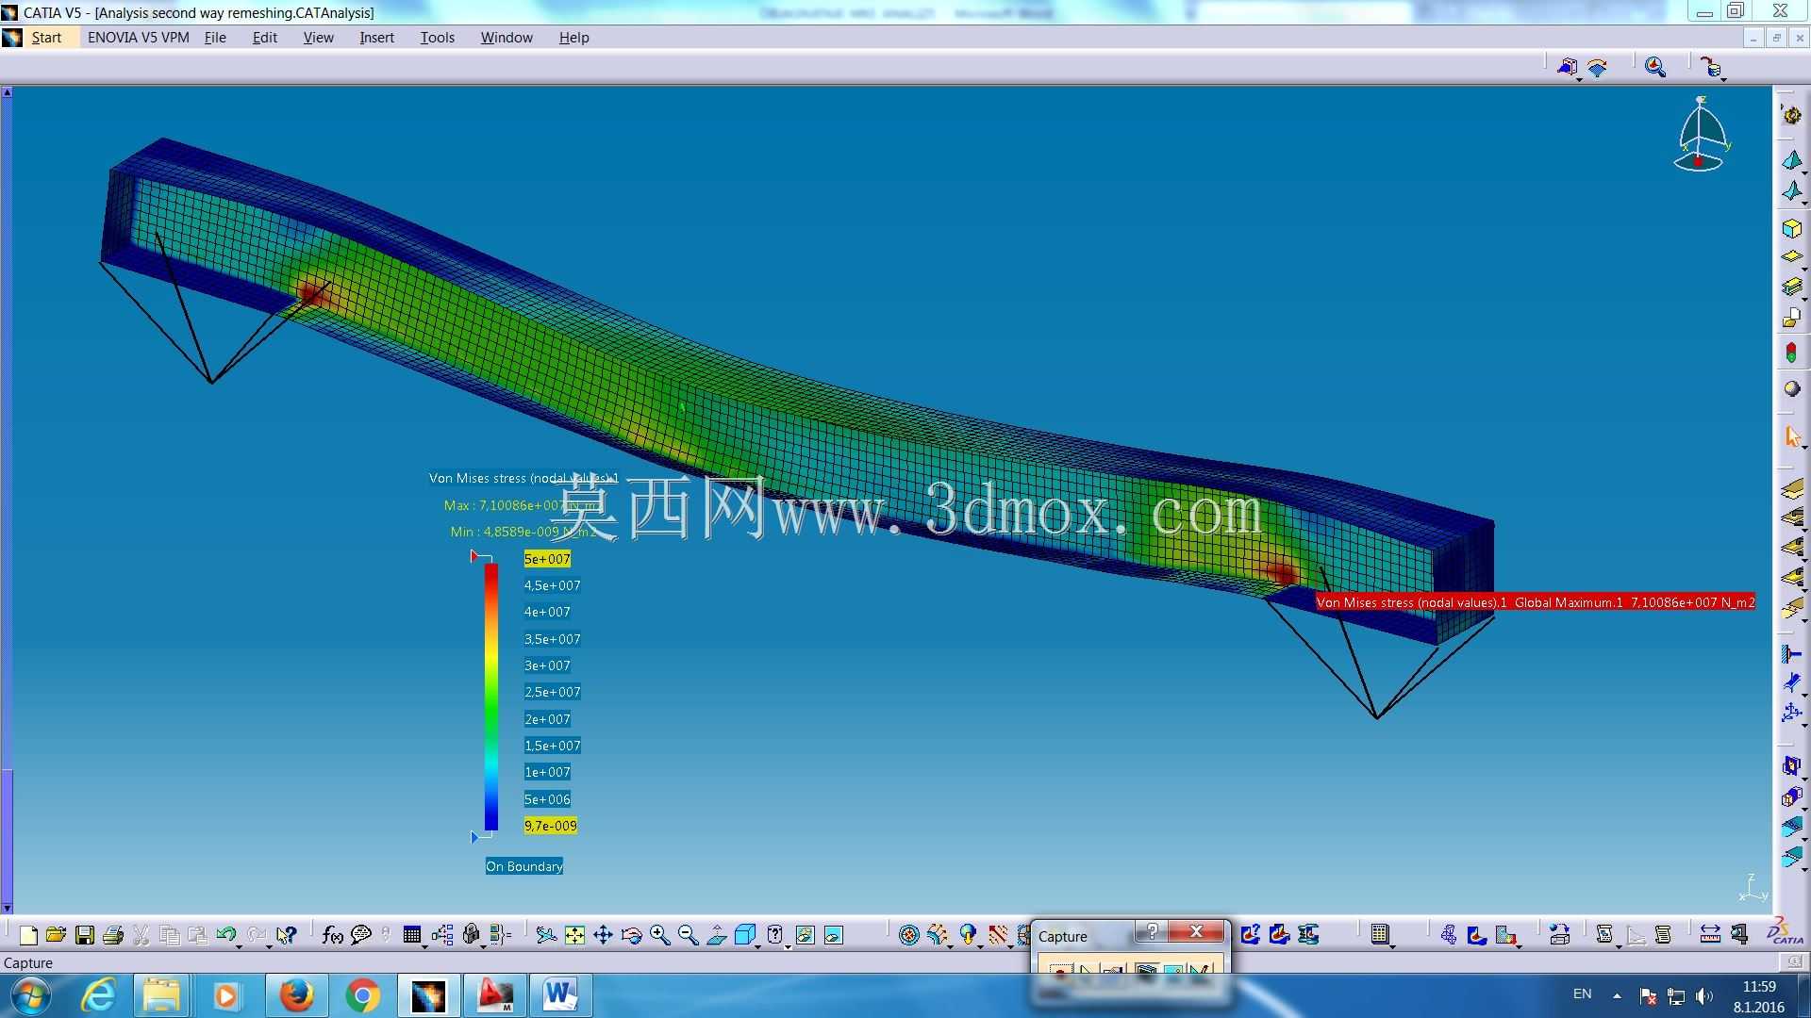Open Microsoft Word from the taskbar
1811x1018 pixels.
click(x=560, y=995)
